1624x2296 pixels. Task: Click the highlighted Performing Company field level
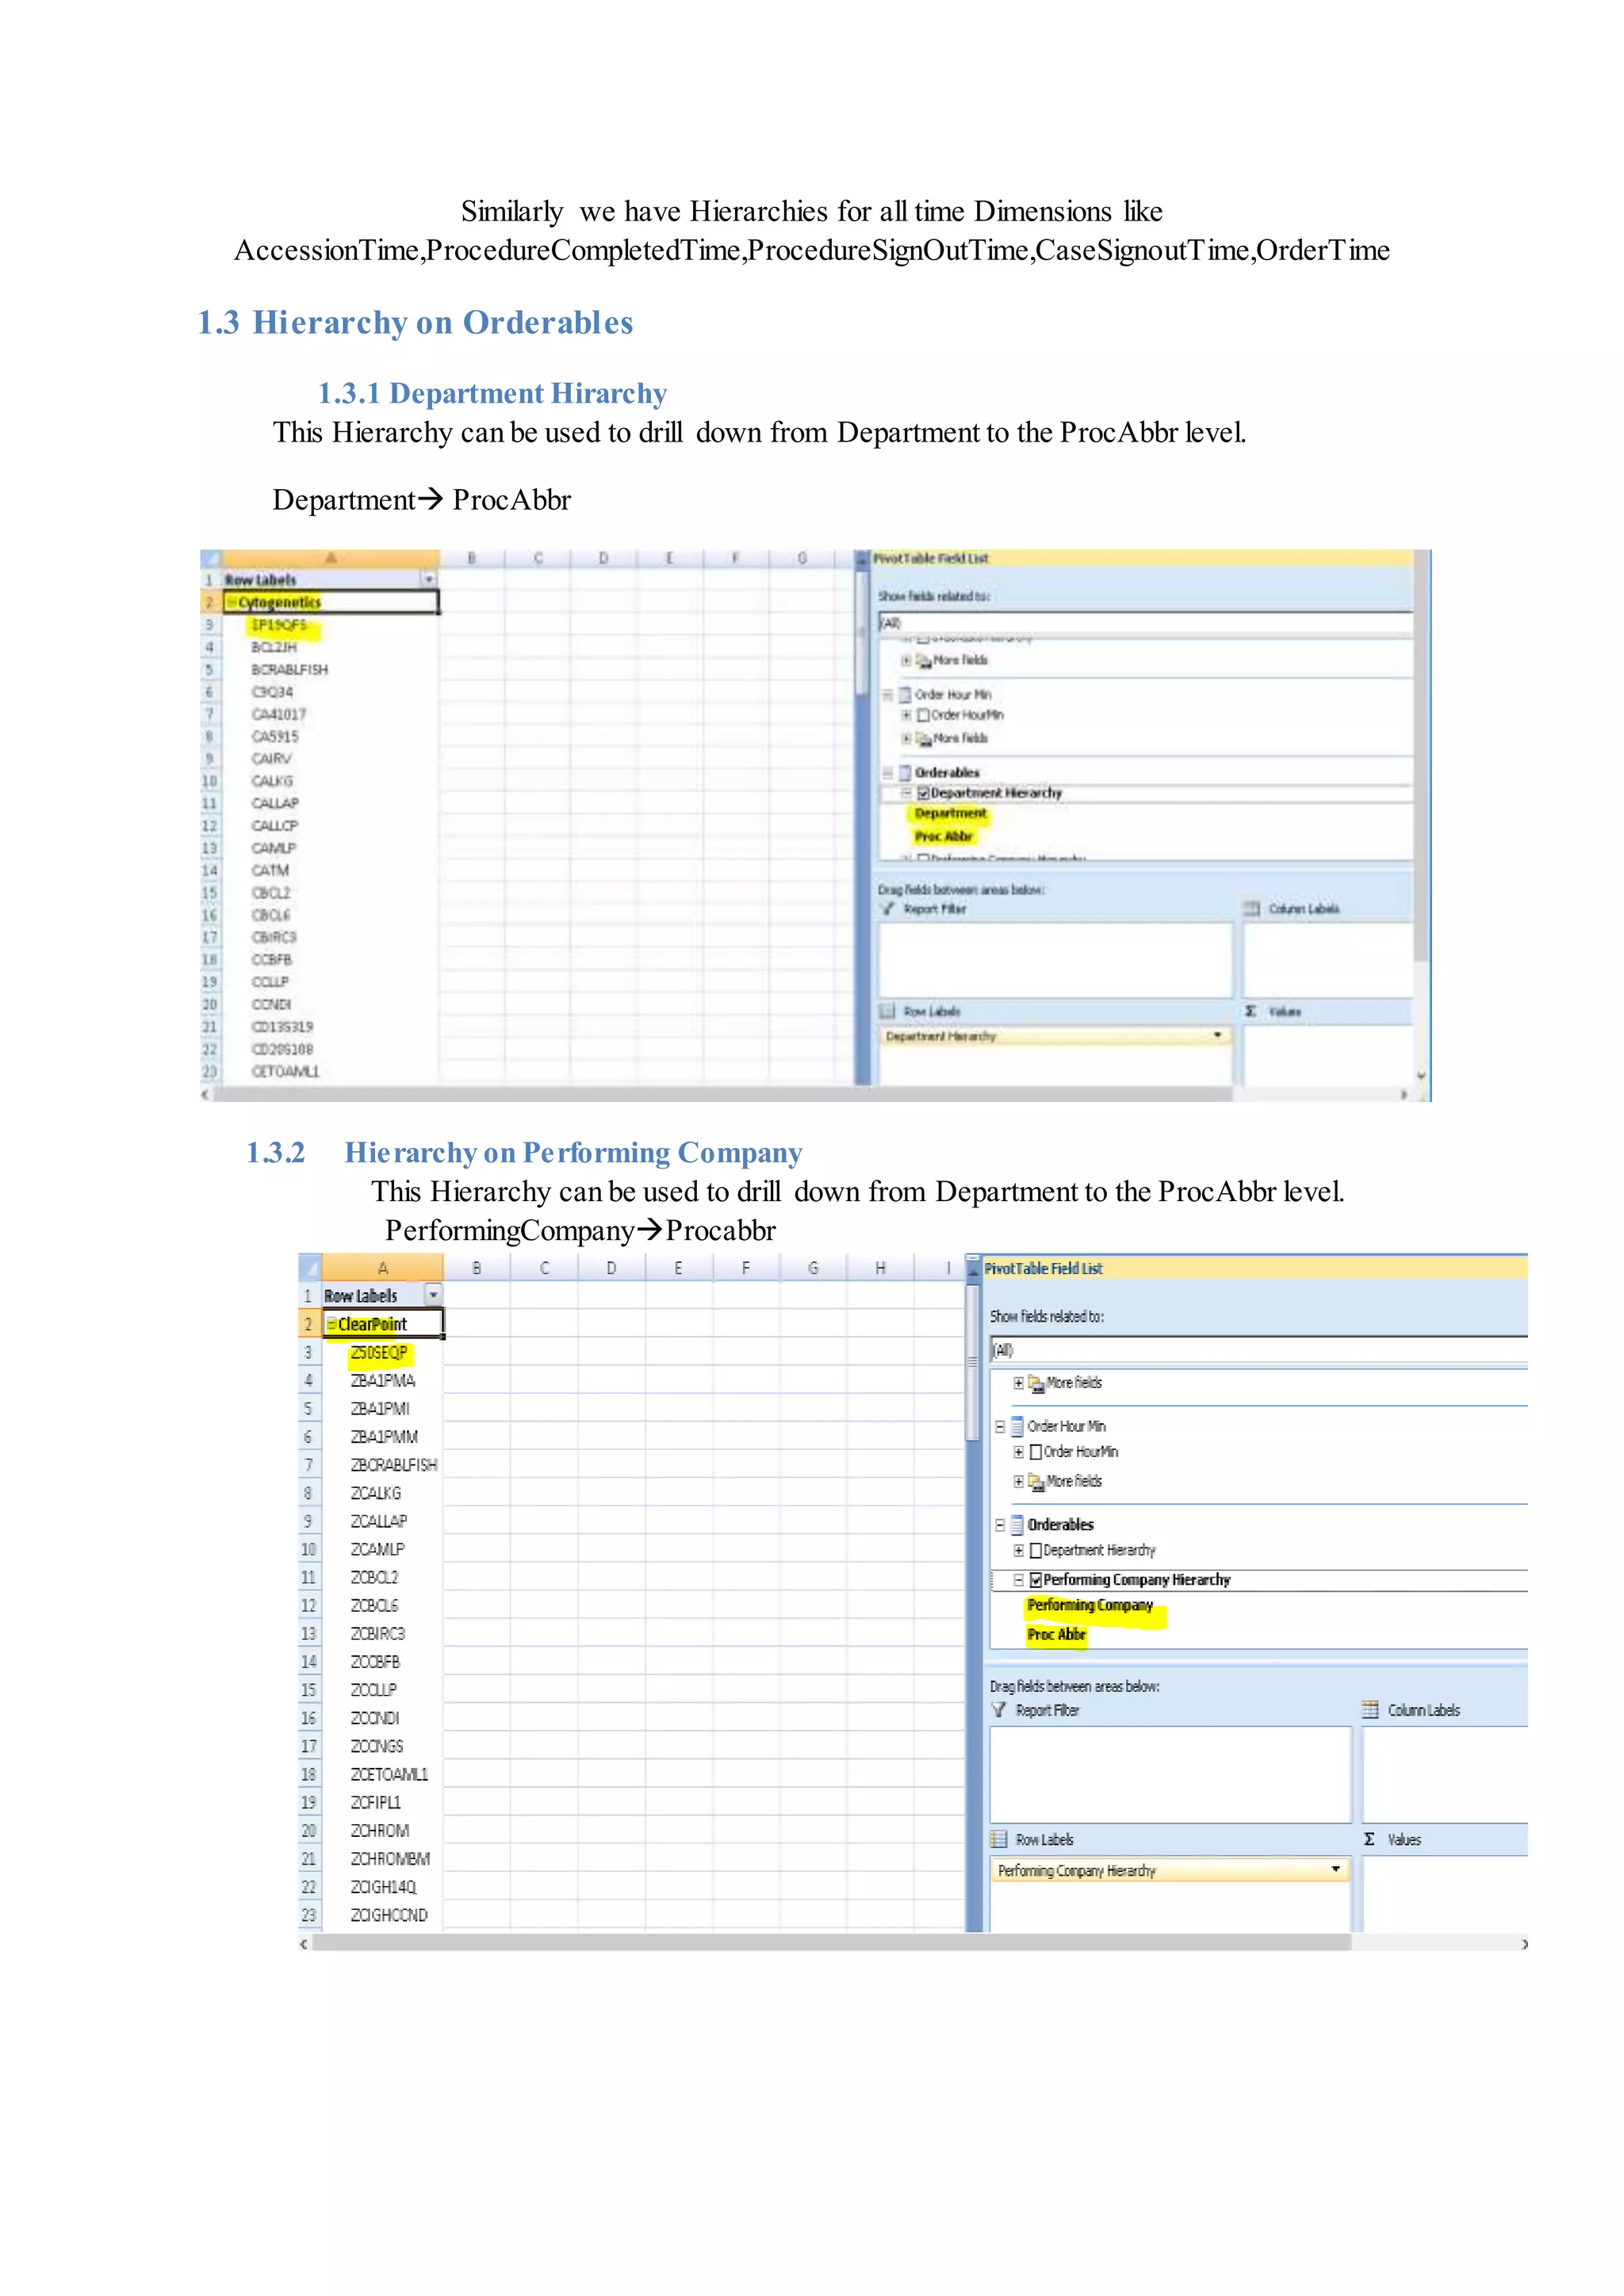1089,1605
